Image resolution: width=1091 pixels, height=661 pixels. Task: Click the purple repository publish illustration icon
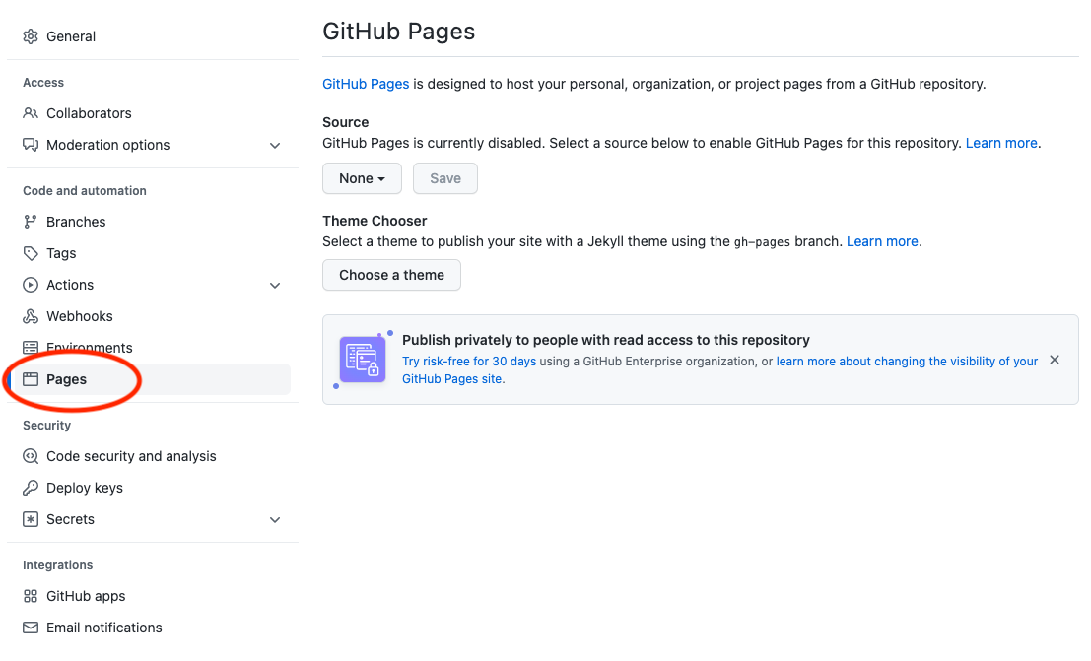(x=363, y=359)
